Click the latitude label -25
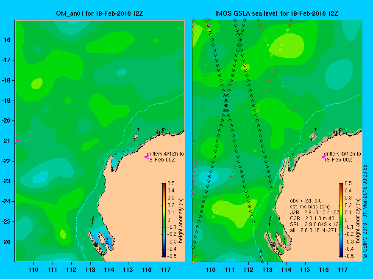The image size is (373, 279). [6, 222]
